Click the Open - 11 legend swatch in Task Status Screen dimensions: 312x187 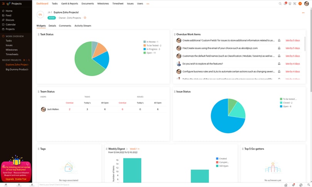point(145,53)
